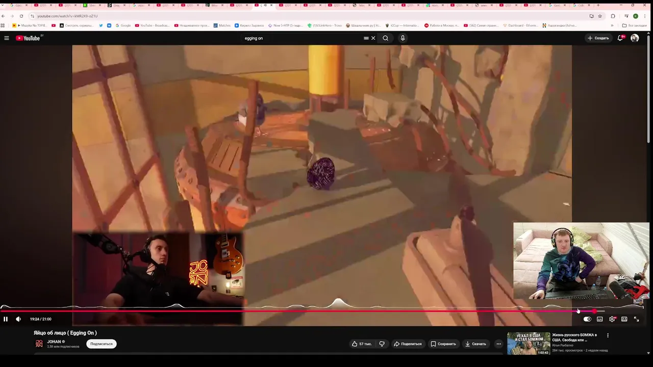Click the browser address bar URL
The height and width of the screenshot is (367, 653).
tap(67, 16)
